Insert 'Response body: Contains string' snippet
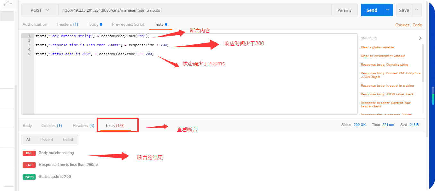 (384, 65)
